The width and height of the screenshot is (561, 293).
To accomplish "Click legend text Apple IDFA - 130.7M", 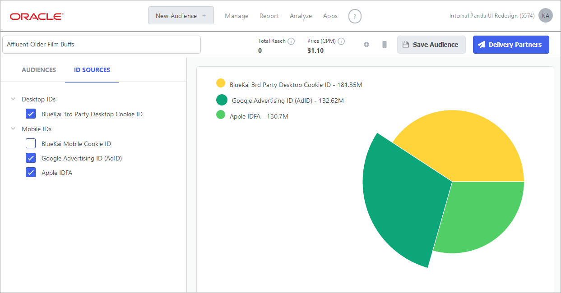I will click(259, 116).
